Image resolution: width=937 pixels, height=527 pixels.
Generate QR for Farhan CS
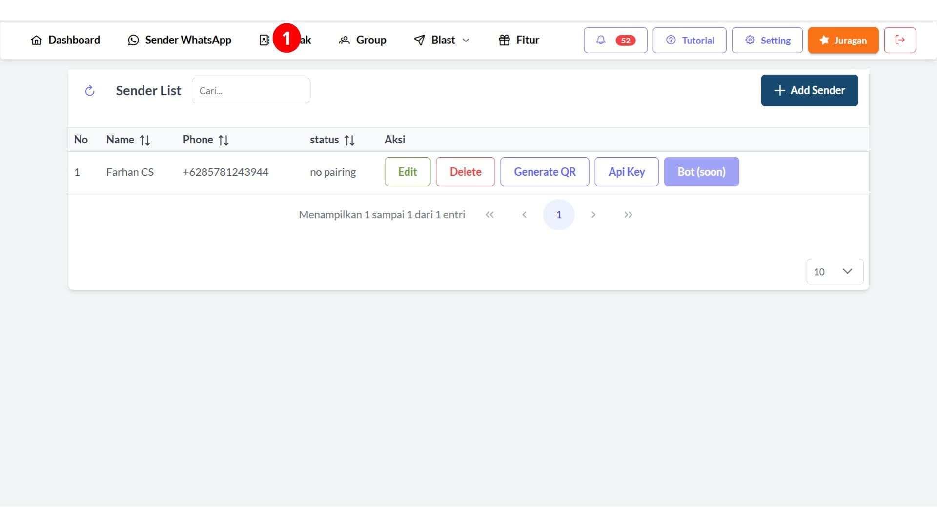click(545, 172)
